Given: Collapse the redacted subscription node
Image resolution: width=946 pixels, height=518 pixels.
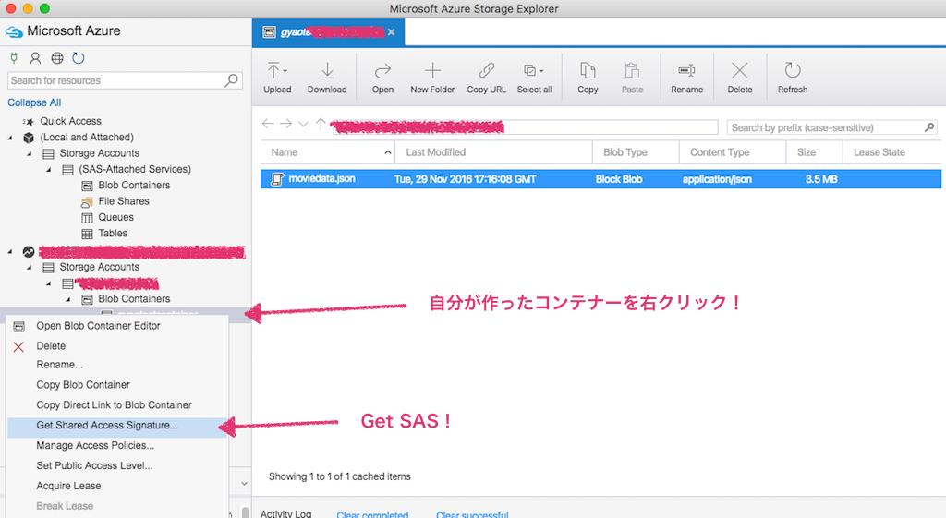Looking at the screenshot, I should click(9, 251).
